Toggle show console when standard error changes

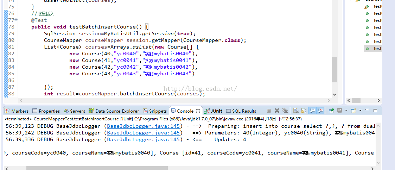(320, 111)
